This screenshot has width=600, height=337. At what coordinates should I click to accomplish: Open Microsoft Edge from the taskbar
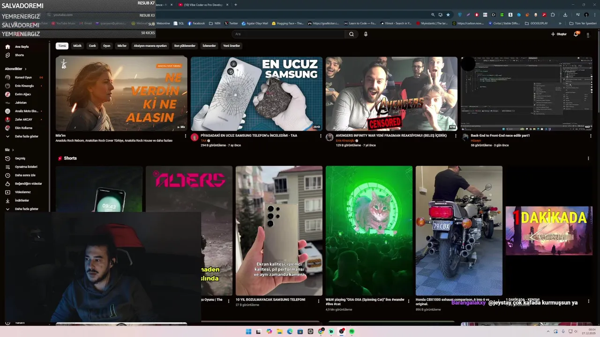click(290, 331)
